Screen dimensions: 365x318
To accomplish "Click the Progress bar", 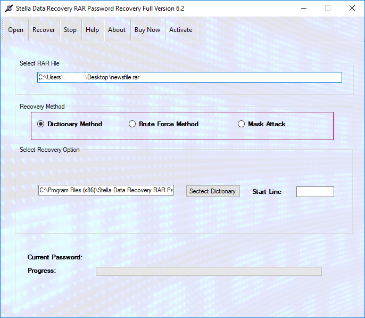I will (209, 271).
